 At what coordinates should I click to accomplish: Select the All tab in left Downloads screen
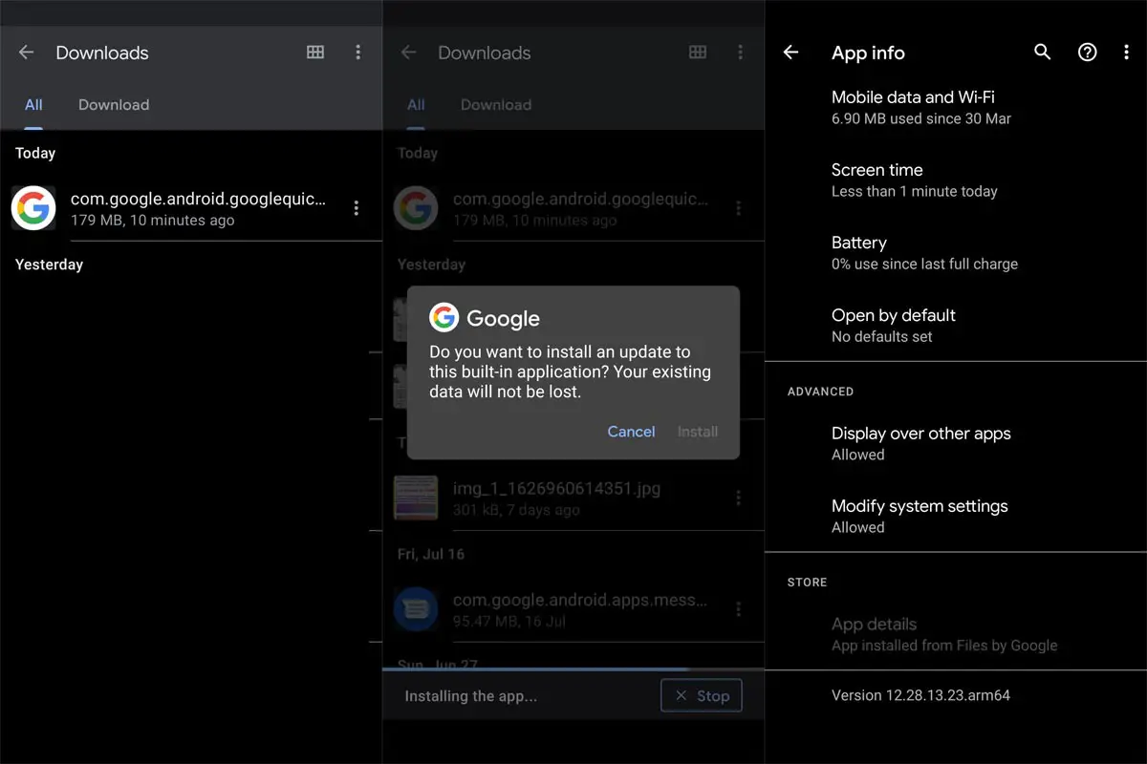click(x=33, y=105)
